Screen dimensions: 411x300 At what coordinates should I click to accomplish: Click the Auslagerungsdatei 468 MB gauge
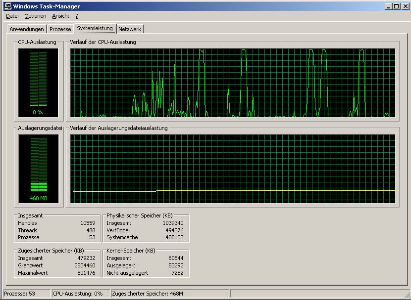(x=38, y=169)
